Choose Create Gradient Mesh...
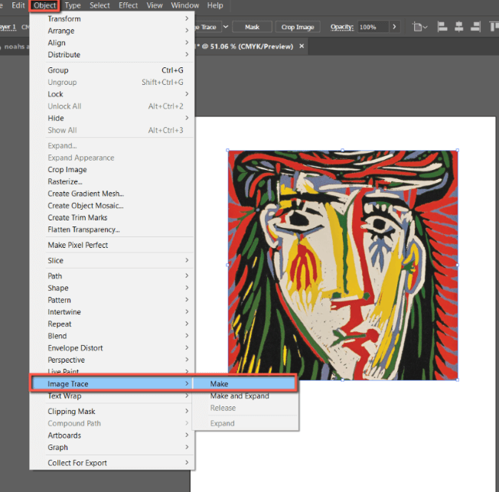Image resolution: width=499 pixels, height=492 pixels. 112,194
